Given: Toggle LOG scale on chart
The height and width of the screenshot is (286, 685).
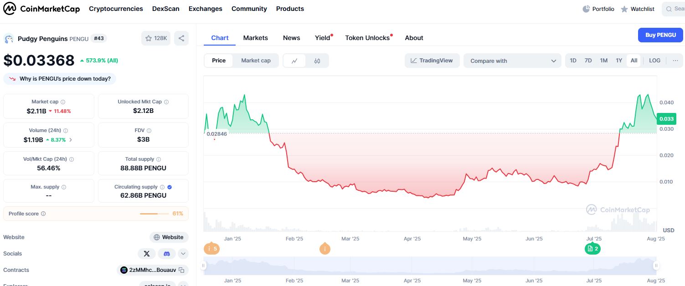Looking at the screenshot, I should [654, 61].
